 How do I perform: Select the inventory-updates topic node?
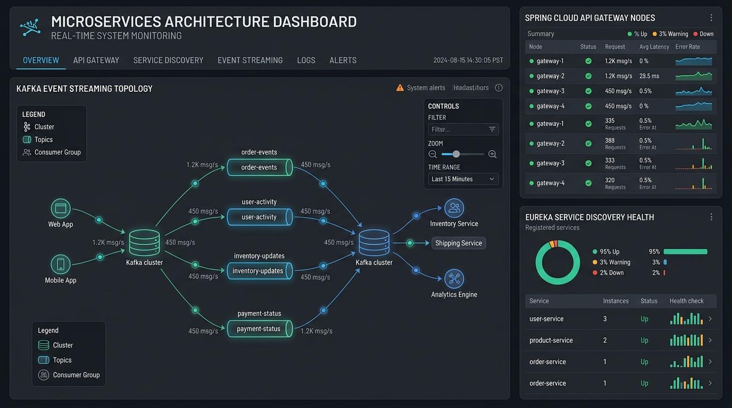tap(260, 270)
